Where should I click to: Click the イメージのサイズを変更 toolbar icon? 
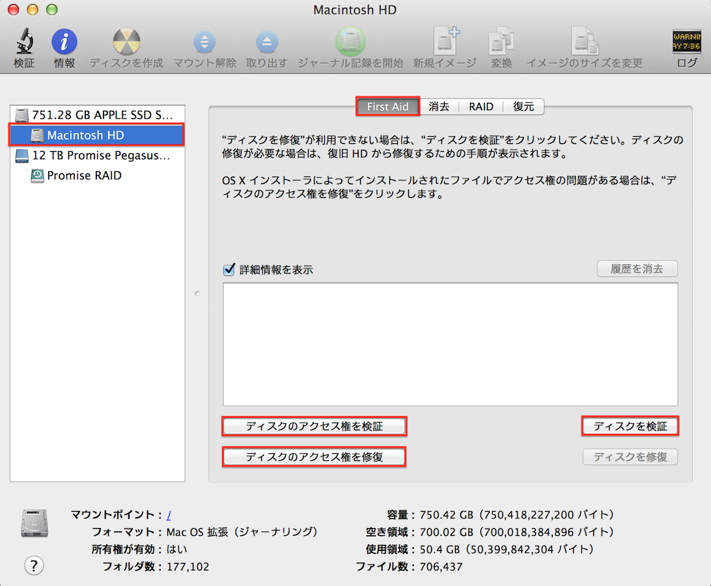pos(584,41)
